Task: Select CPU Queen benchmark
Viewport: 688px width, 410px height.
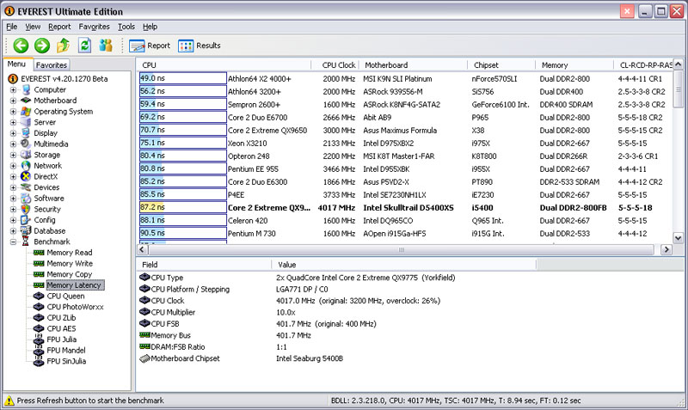Action: tap(66, 296)
